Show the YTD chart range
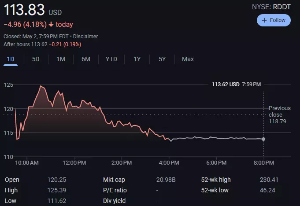The height and width of the screenshot is (206, 300). click(111, 59)
